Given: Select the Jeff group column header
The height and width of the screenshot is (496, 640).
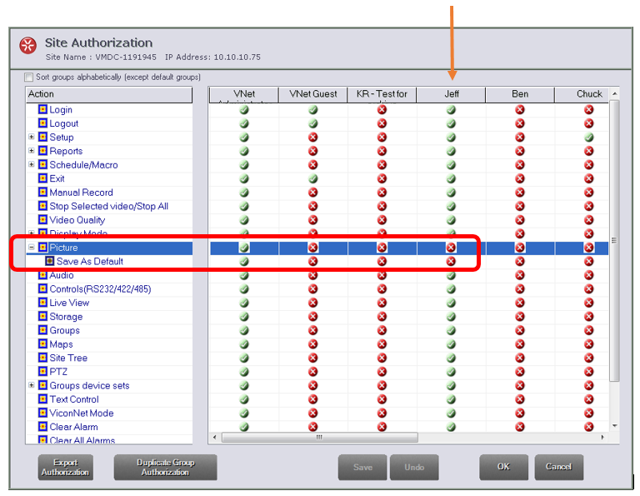Looking at the screenshot, I should point(451,94).
